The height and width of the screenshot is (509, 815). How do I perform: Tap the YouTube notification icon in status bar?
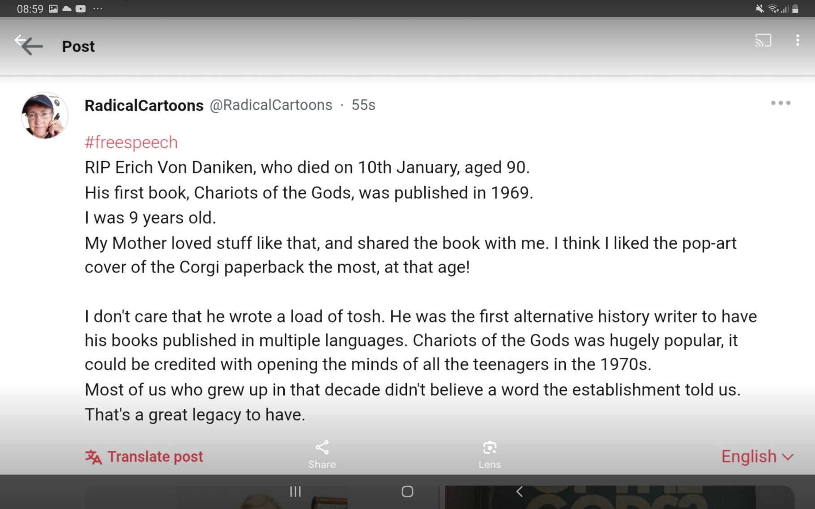tap(81, 8)
